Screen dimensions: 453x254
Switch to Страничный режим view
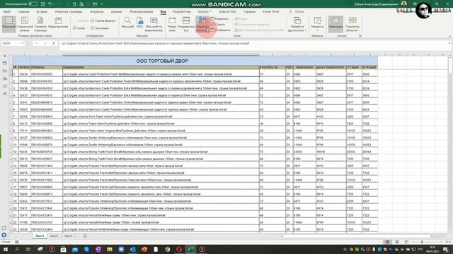[25, 23]
